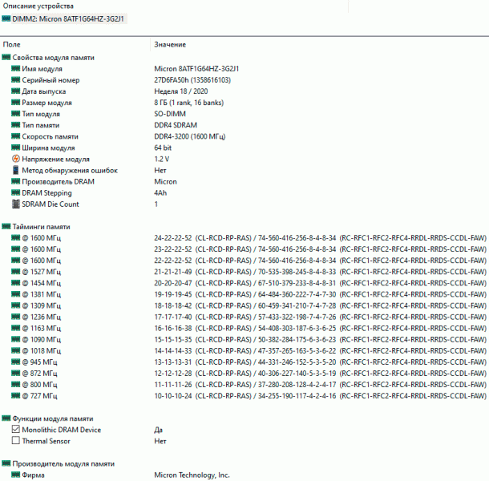This screenshot has height=481, width=489.
Task: Select the value 'DDR4-3200 (1600 МГц)'
Action: 190,136
